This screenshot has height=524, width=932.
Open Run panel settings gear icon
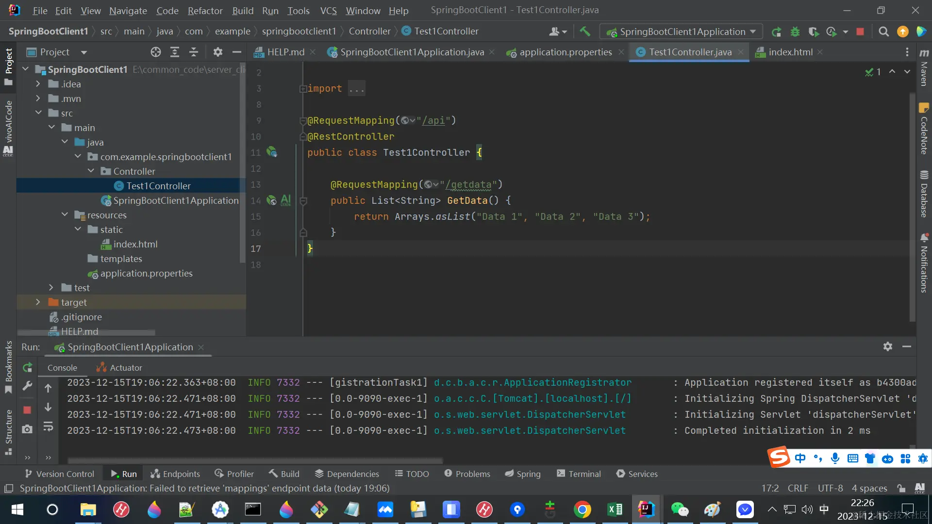pyautogui.click(x=887, y=346)
